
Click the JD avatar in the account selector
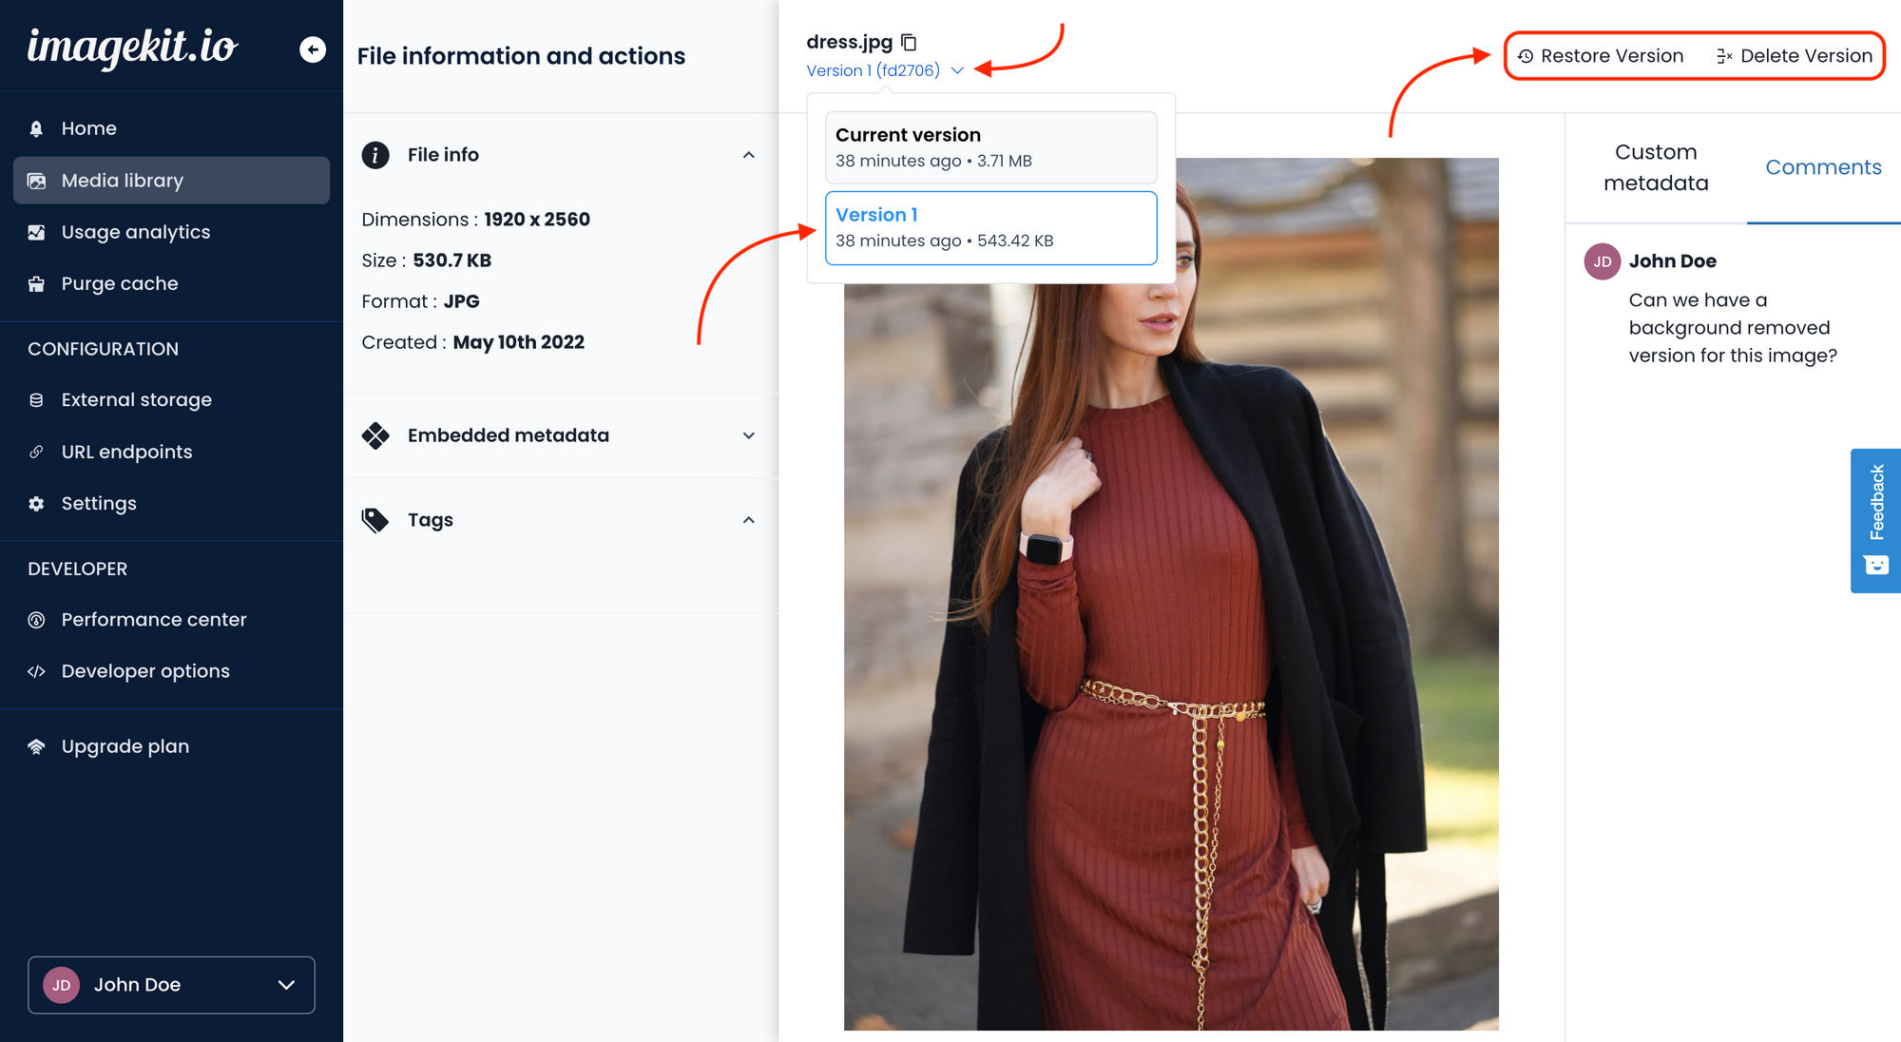(x=62, y=985)
